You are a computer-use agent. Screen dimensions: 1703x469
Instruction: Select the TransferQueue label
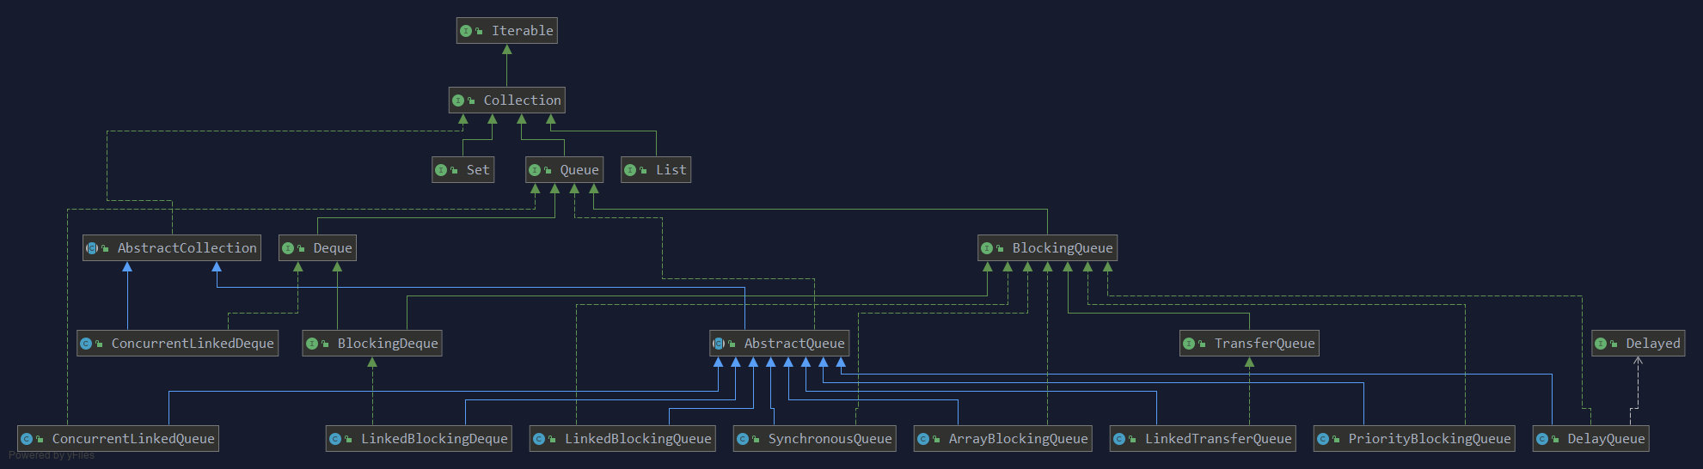point(1265,344)
